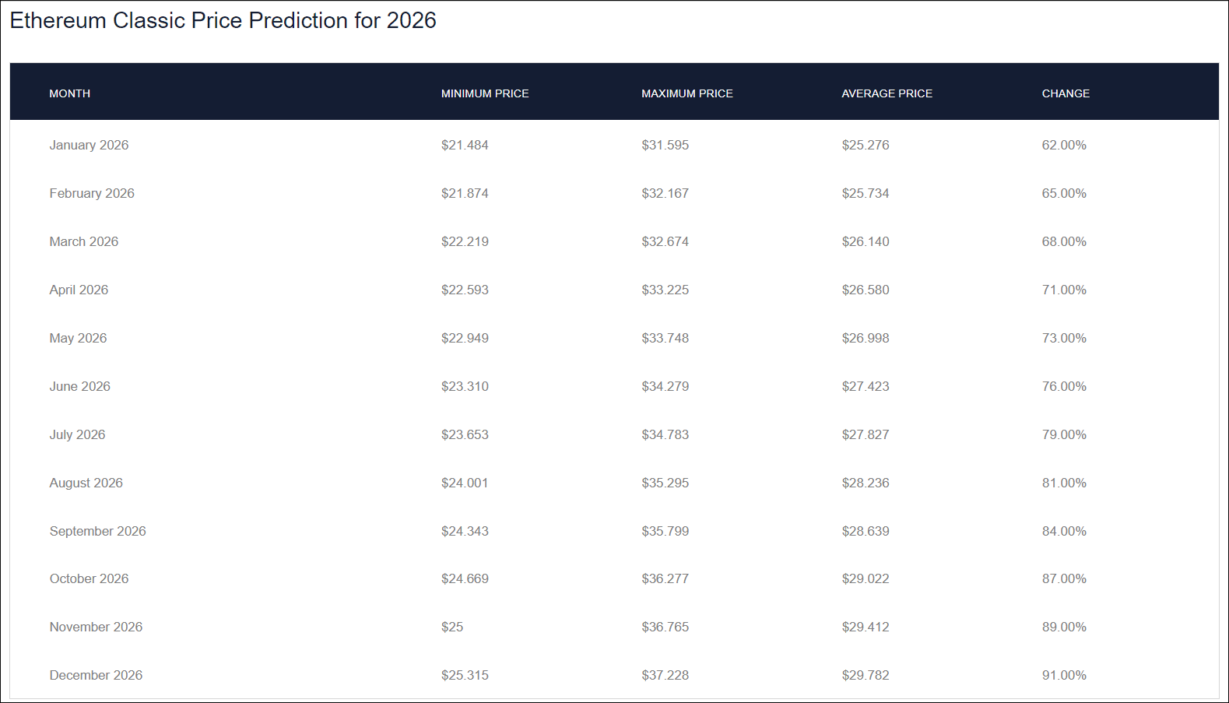Click December 2026 change value 91.00%
1229x703 pixels.
[1064, 675]
